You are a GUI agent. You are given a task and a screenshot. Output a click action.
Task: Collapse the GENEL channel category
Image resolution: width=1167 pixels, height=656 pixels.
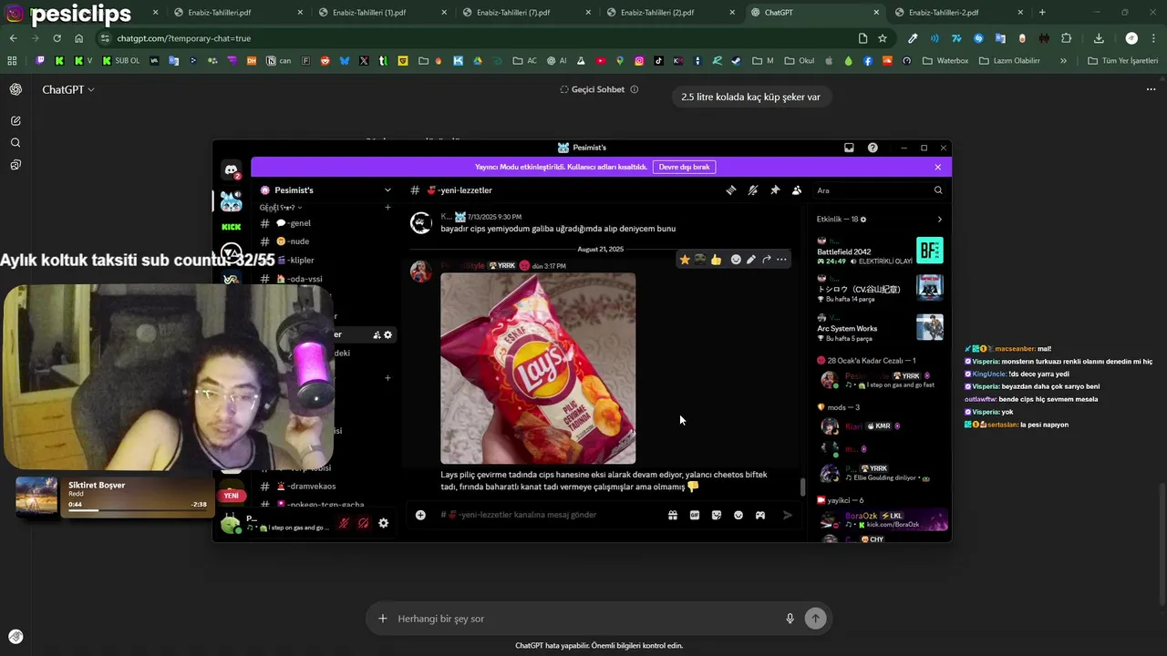click(281, 208)
